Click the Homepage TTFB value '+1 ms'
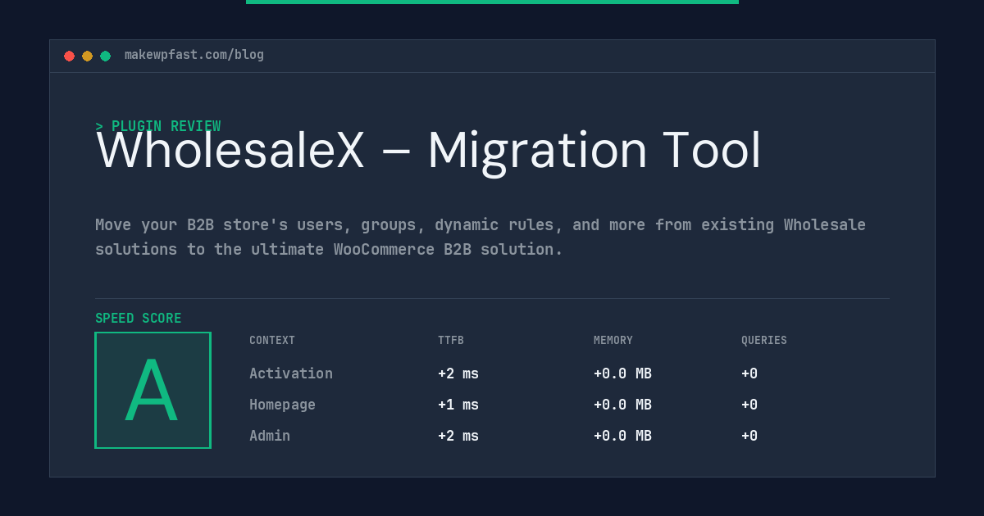 (458, 405)
